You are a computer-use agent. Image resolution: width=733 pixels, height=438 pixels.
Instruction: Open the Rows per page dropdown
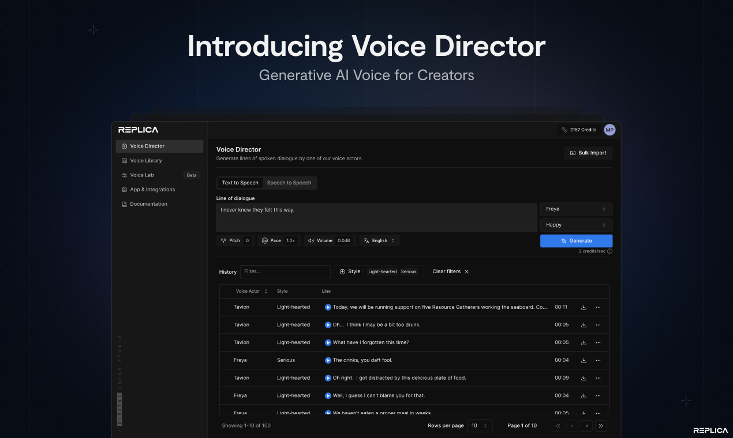pyautogui.click(x=480, y=425)
